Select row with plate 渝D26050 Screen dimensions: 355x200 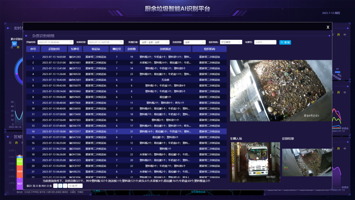click(x=126, y=109)
